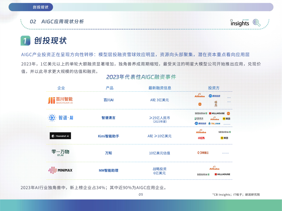
Task: Click Alibaba logo in Moonshot AI row
Action: 201,131
